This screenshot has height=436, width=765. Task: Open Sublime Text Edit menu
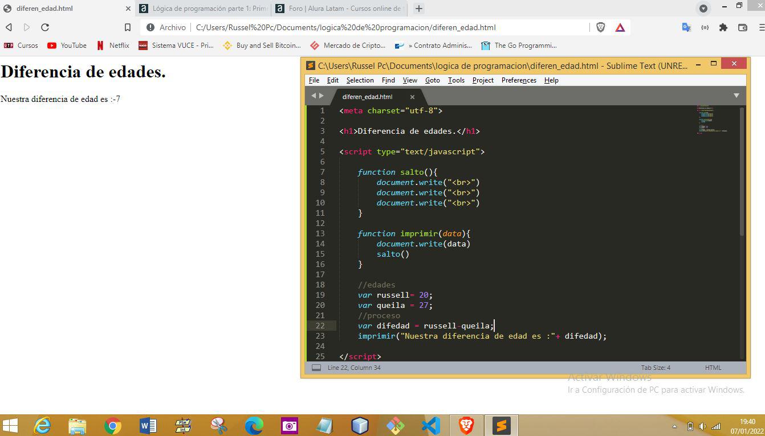(x=333, y=80)
